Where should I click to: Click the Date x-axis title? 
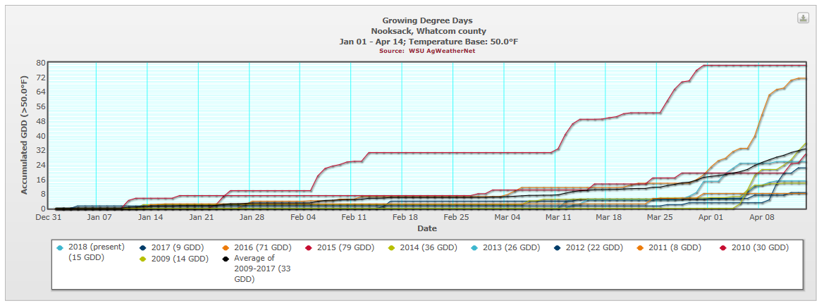[426, 228]
